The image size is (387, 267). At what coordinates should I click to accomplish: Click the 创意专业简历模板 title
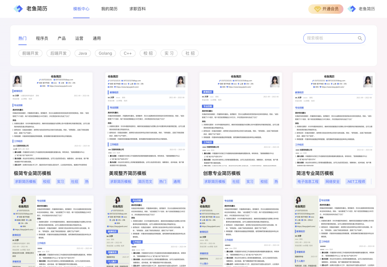point(222,173)
